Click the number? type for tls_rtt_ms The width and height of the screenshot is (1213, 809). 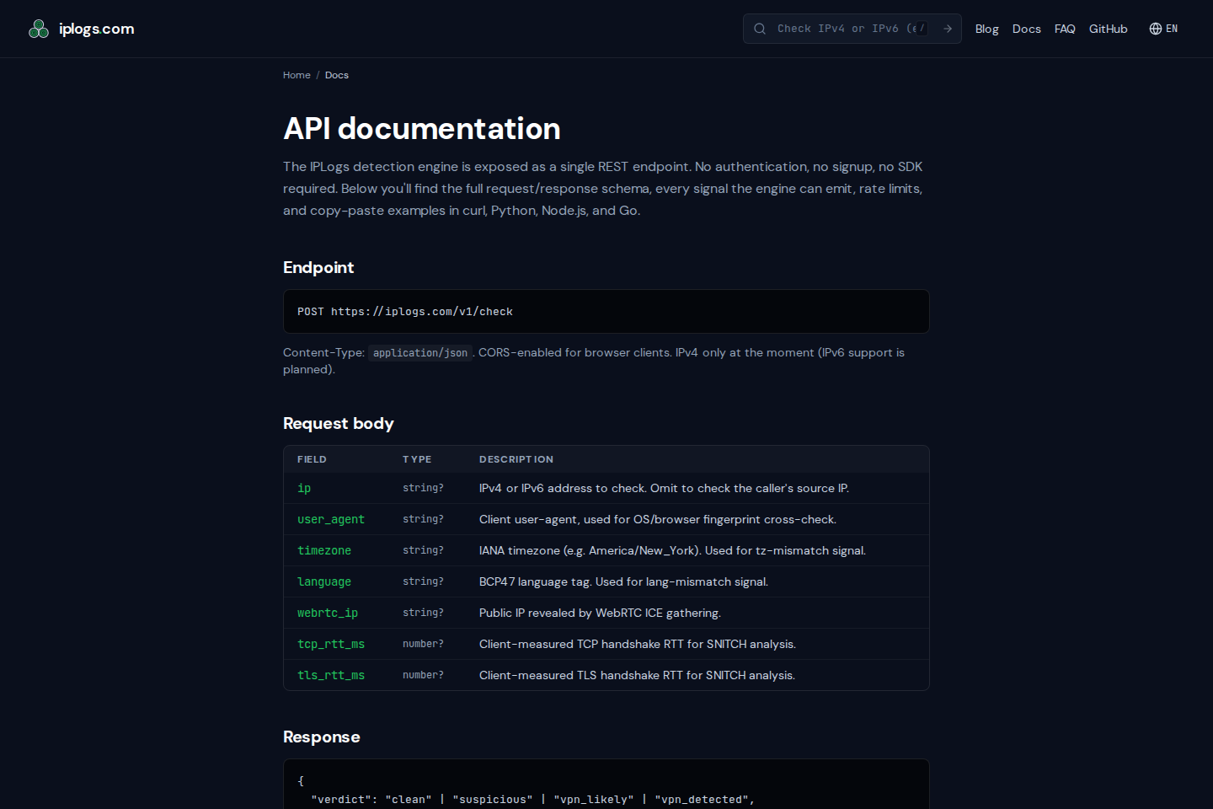point(423,675)
